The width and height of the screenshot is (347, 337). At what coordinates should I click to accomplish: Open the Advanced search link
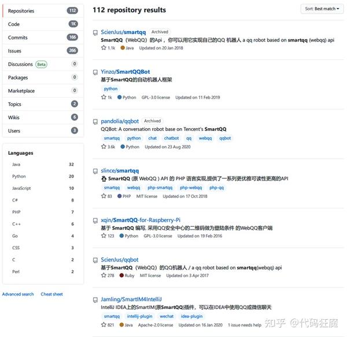tap(18, 294)
